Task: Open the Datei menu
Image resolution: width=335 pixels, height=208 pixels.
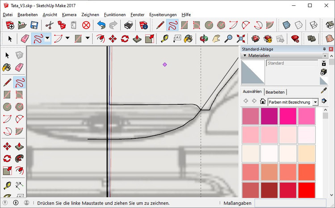Action: point(8,15)
